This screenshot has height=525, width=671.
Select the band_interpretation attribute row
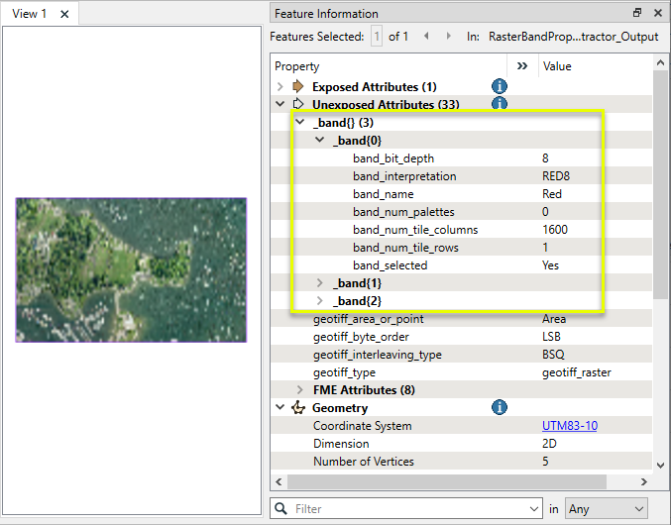(404, 176)
